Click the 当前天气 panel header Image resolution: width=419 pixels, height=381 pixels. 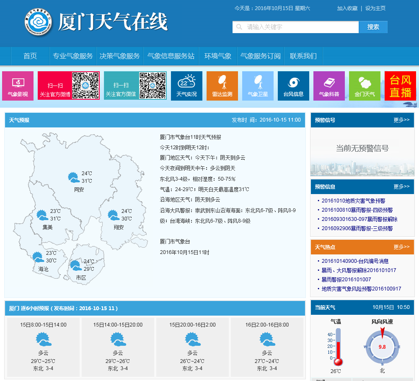click(362, 307)
